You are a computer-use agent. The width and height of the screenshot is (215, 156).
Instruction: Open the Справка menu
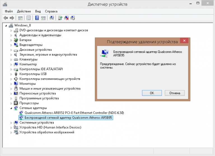(x=51, y=11)
